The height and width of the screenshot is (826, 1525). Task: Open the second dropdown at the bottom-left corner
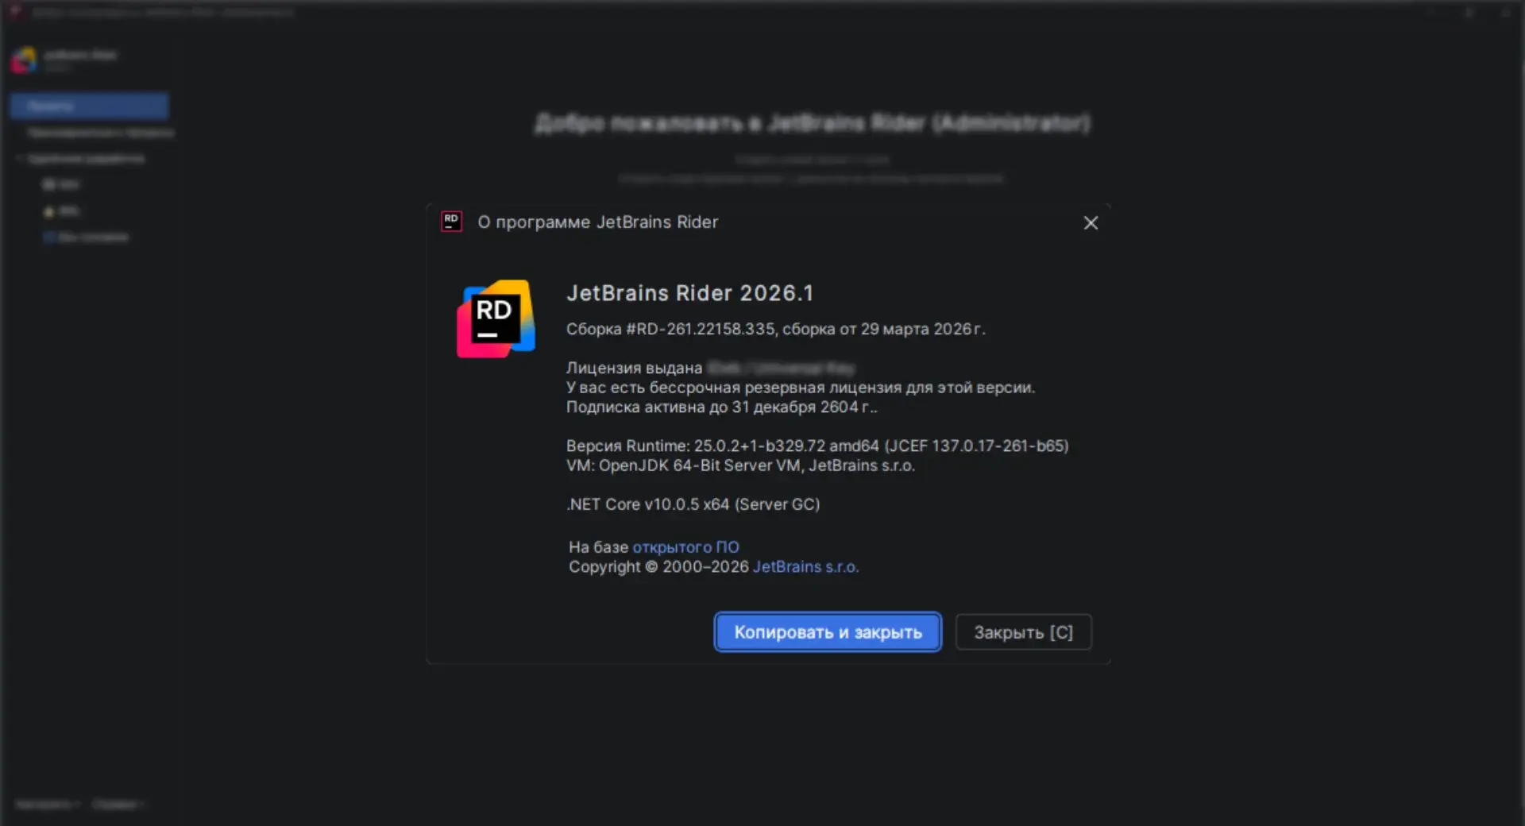click(x=118, y=805)
